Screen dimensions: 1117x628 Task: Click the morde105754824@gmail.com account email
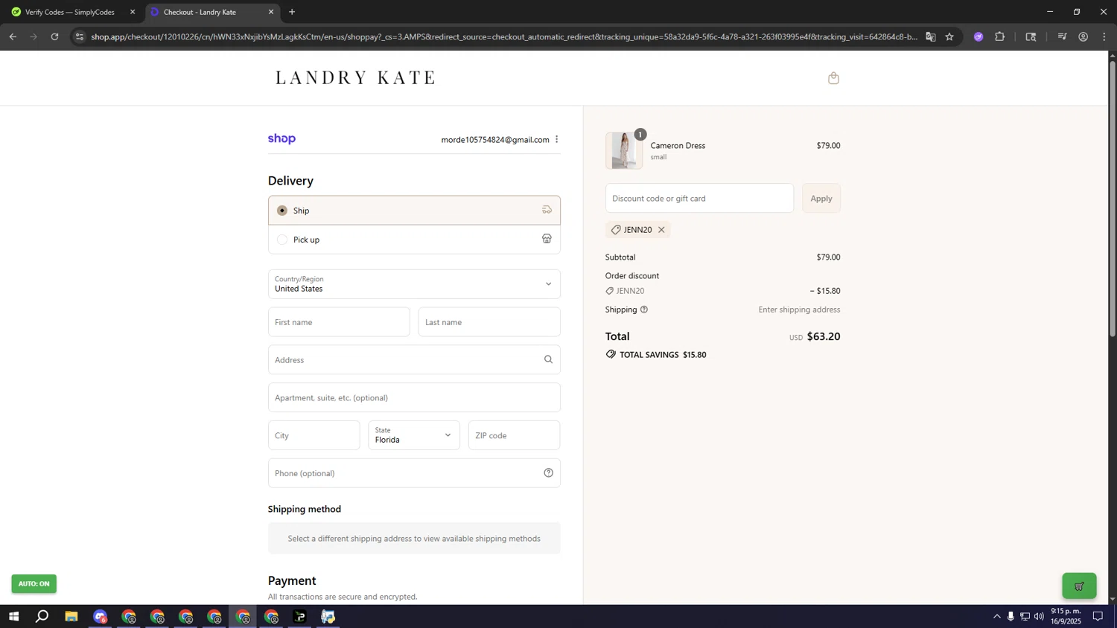[495, 140]
